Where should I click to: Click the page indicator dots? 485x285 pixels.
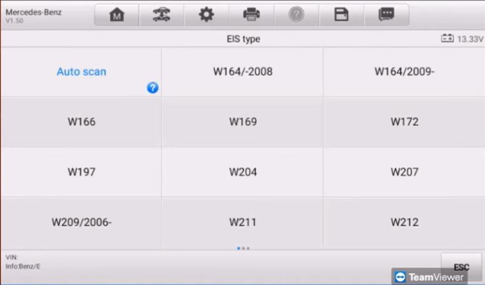[x=243, y=248]
